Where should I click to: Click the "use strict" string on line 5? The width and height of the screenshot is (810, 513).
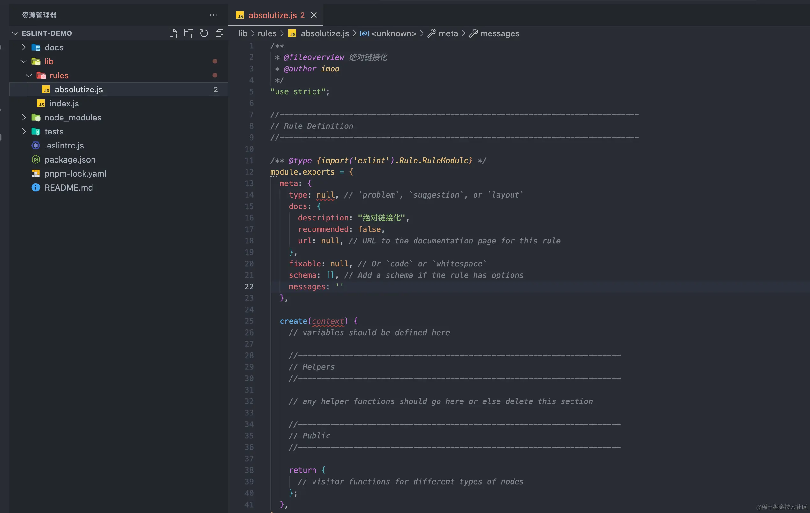[298, 92]
